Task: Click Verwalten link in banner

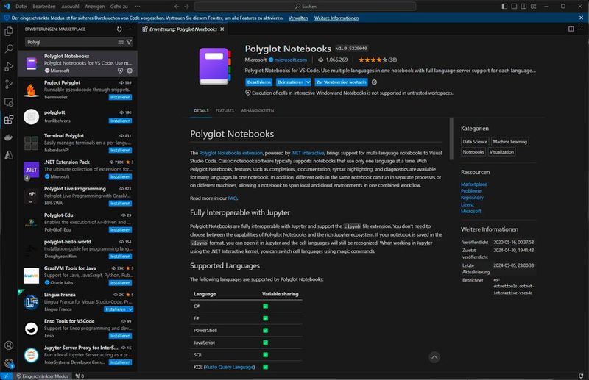Action: [x=298, y=18]
